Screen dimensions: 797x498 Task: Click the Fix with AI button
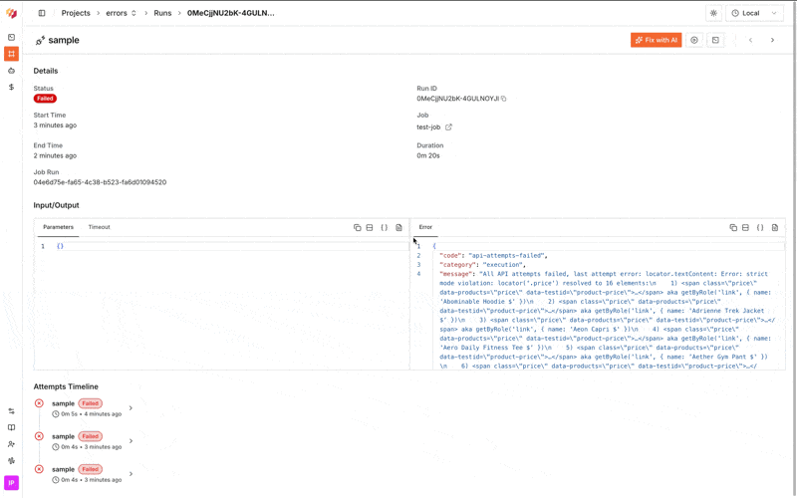(656, 40)
